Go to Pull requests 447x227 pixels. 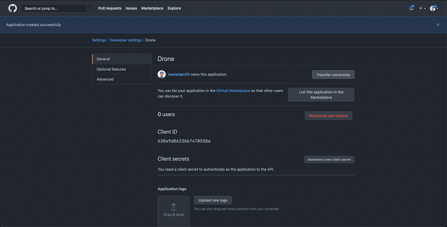pyautogui.click(x=110, y=8)
